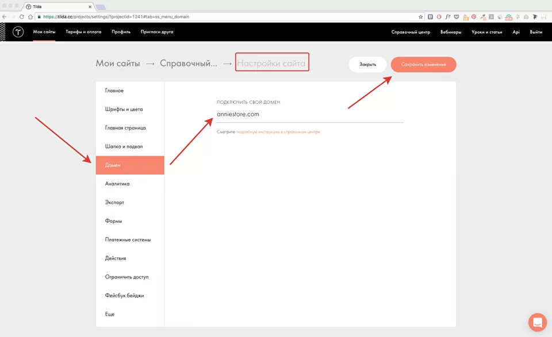
Task: Click the Pocket extension icon
Action: coord(457,17)
